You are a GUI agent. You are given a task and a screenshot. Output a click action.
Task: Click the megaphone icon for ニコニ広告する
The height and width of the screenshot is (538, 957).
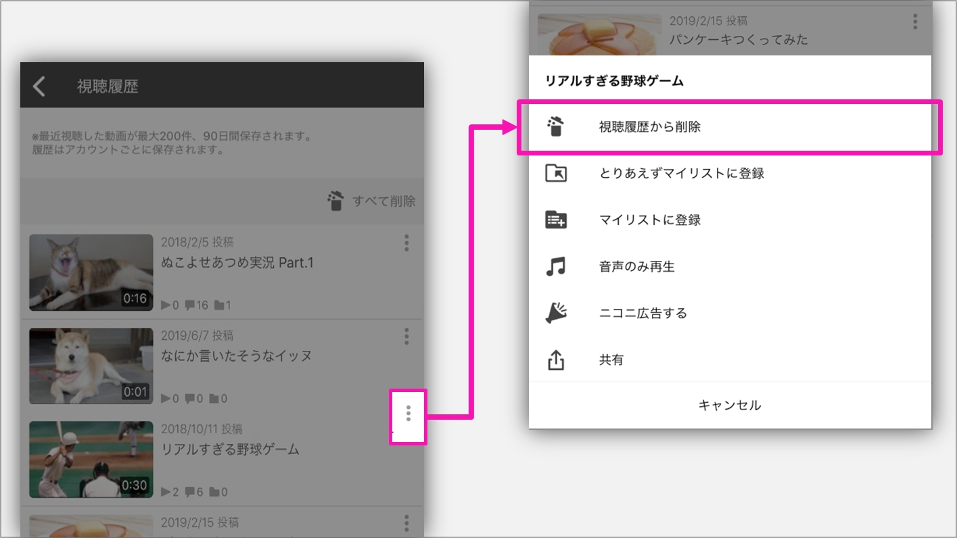coord(555,313)
